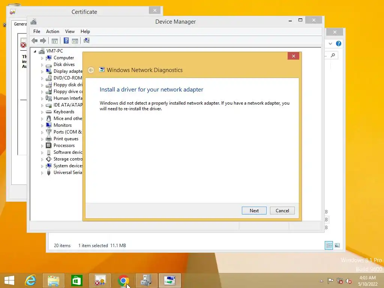The width and height of the screenshot is (384, 288).
Task: Select the Disk drives tree item
Action: (64, 64)
